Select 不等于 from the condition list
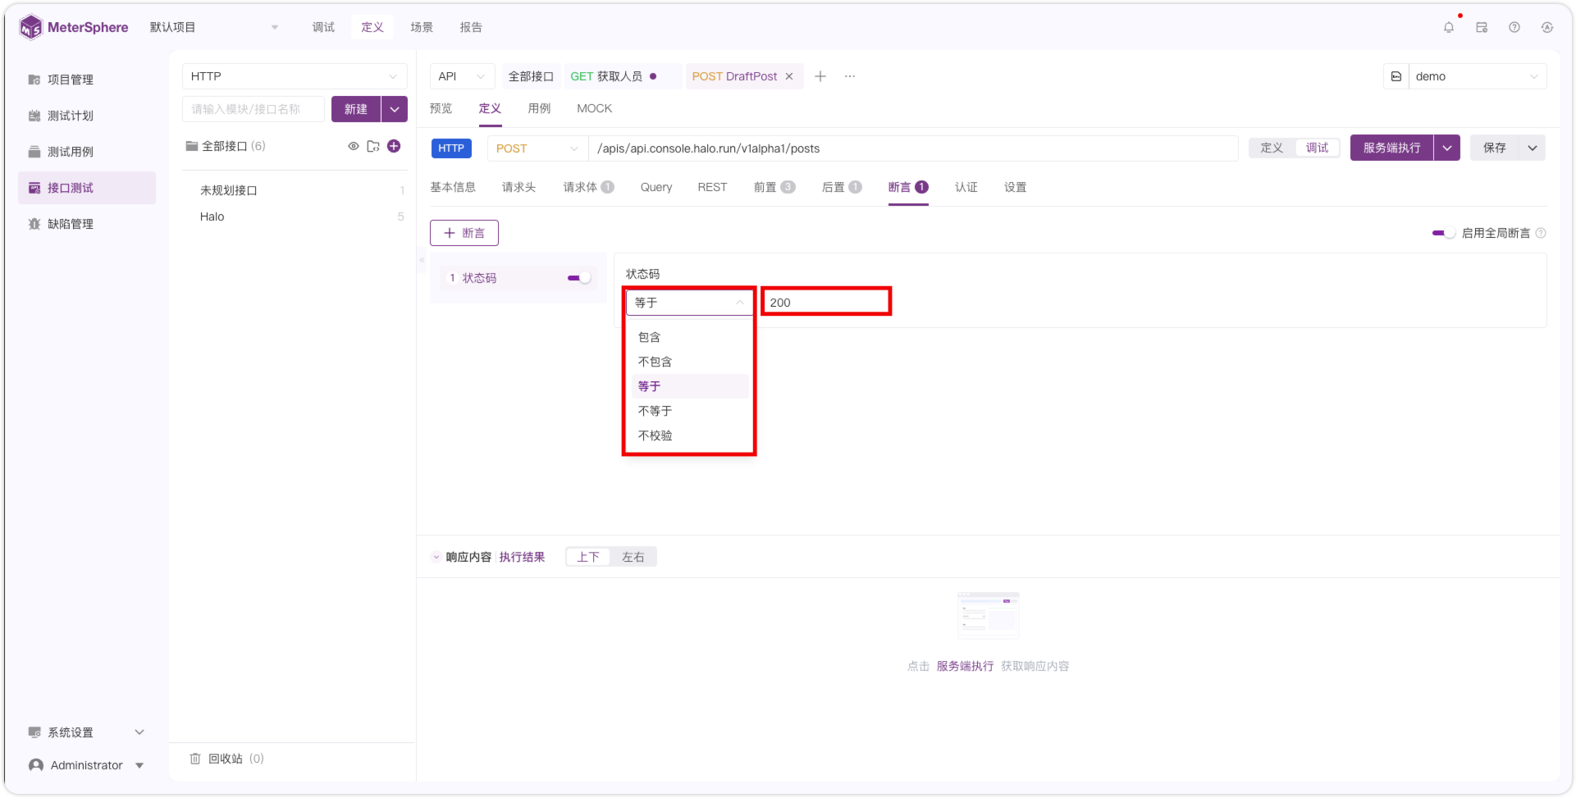The height and width of the screenshot is (798, 1576). tap(689, 411)
